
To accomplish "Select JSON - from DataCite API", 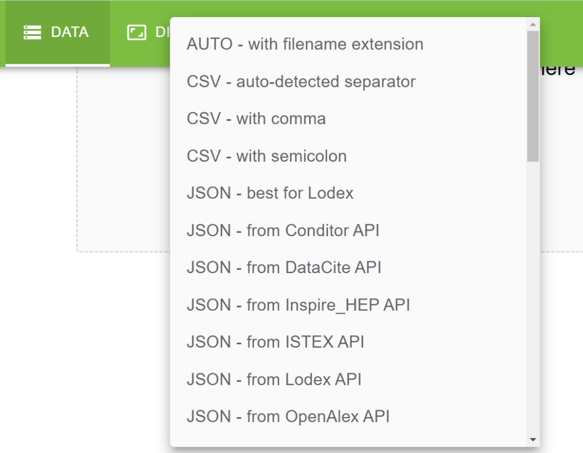I will [x=348, y=267].
